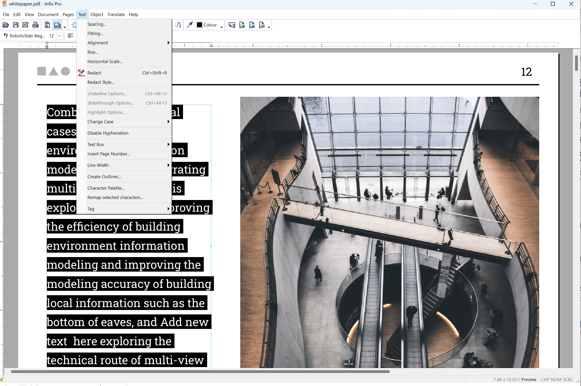The height and width of the screenshot is (386, 581).
Task: Click the extract page icon
Action: [x=252, y=25]
